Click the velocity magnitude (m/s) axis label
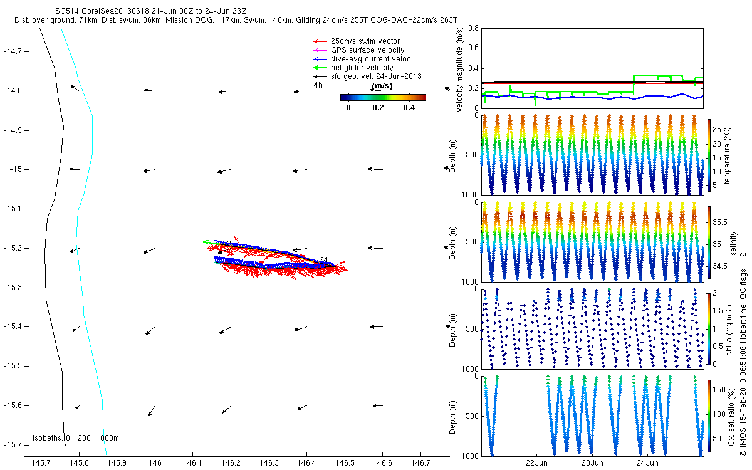The width and height of the screenshot is (752, 470). coord(461,69)
